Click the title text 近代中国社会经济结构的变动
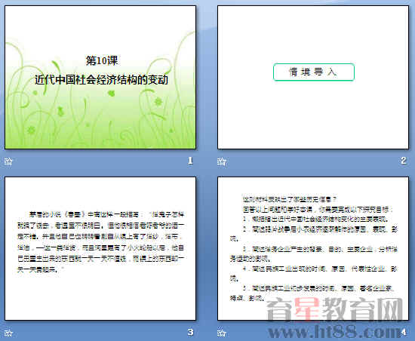The height and width of the screenshot is (341, 415). 101,80
